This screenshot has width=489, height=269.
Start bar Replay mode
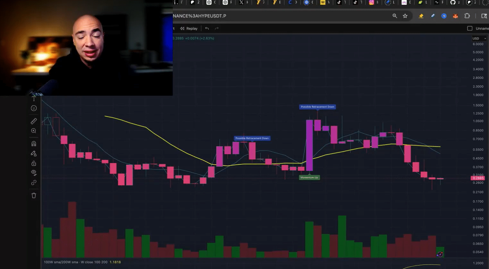point(189,28)
